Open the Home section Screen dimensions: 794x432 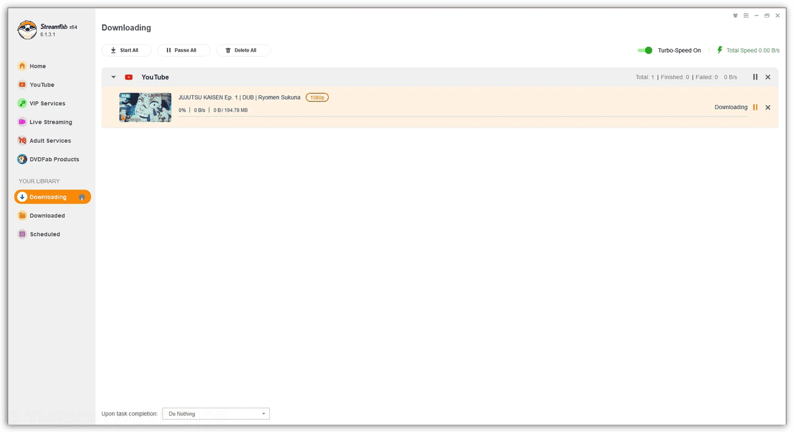[x=32, y=66]
